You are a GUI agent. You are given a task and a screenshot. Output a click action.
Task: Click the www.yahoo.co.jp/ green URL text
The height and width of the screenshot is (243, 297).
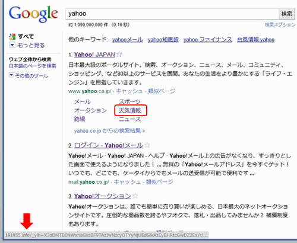pos(90,91)
